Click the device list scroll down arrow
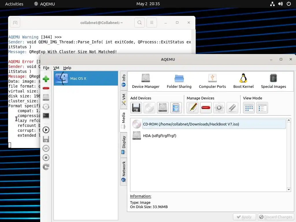 [x=289, y=189]
